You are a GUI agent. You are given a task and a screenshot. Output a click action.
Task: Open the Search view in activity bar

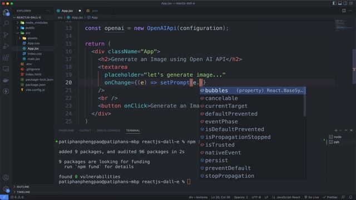(x=6, y=23)
